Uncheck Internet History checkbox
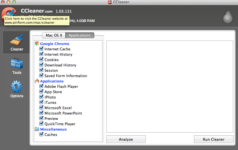 pos(41,54)
